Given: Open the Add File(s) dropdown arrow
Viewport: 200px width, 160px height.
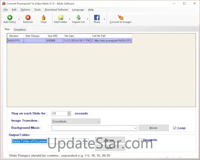Looking at the screenshot, I should [x=19, y=19].
